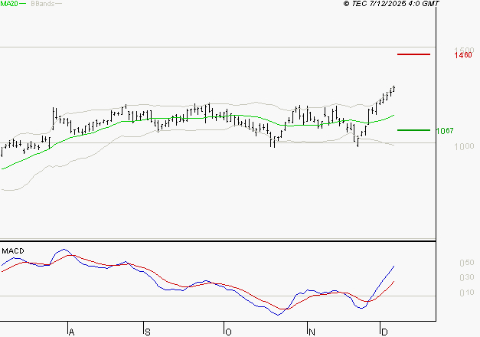Click the latest price bar at chart's right end
Viewport: 480px width, 337px height.
(393, 89)
